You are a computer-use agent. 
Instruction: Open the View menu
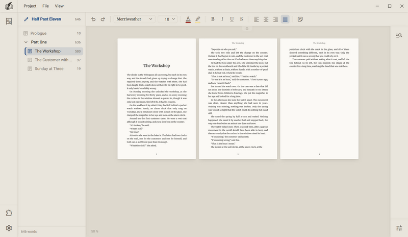(59, 6)
